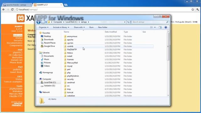Select Network in navigation pane
The width and height of the screenshot is (201, 113).
click(46, 92)
